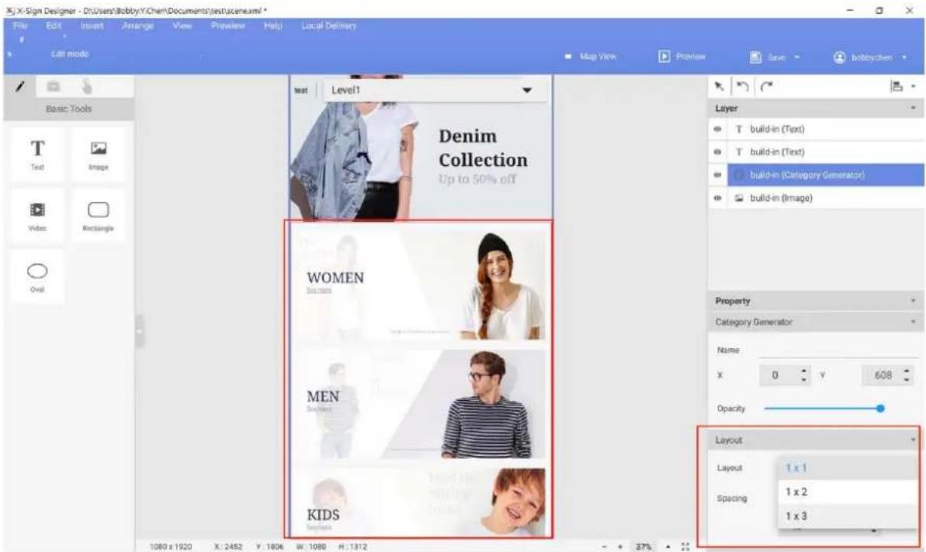Open the Local Delivery menu
Screen dimensions: 926x552
click(x=329, y=26)
